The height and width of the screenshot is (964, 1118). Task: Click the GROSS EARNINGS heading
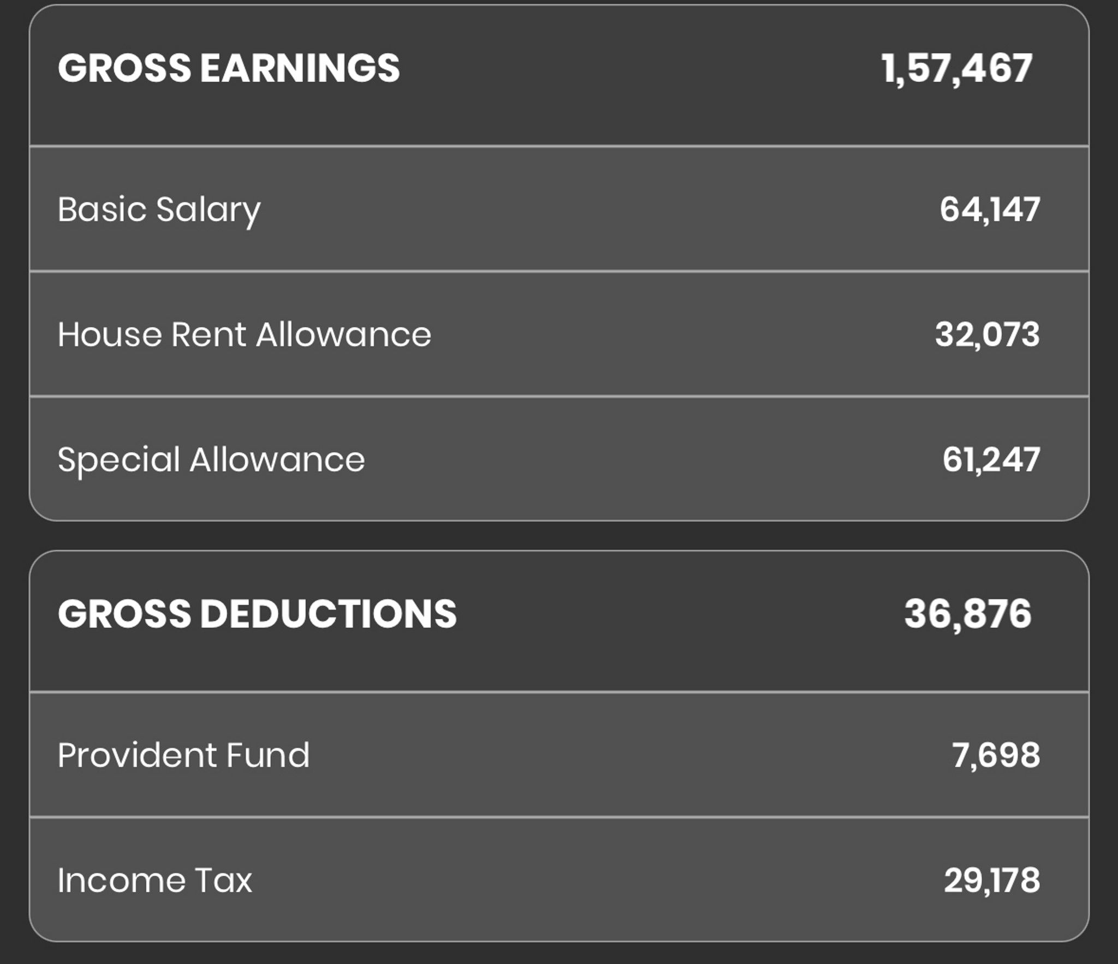pyautogui.click(x=229, y=68)
